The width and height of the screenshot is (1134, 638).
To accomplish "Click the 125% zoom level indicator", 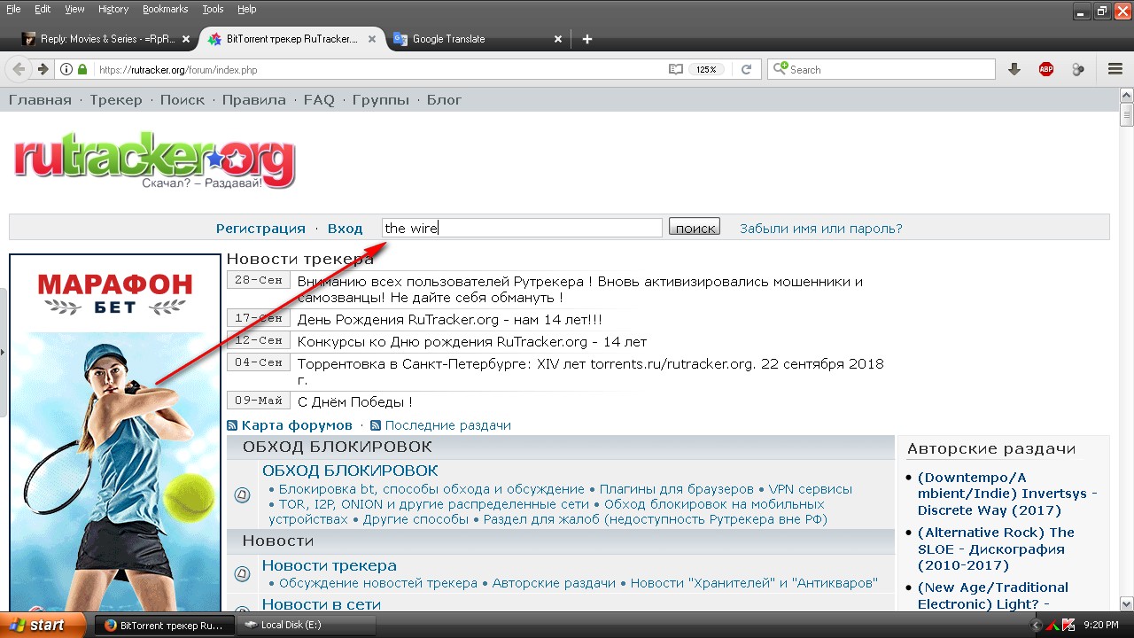I will 706,69.
